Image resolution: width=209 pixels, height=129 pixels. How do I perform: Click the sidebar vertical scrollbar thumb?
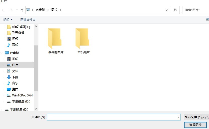[36, 68]
